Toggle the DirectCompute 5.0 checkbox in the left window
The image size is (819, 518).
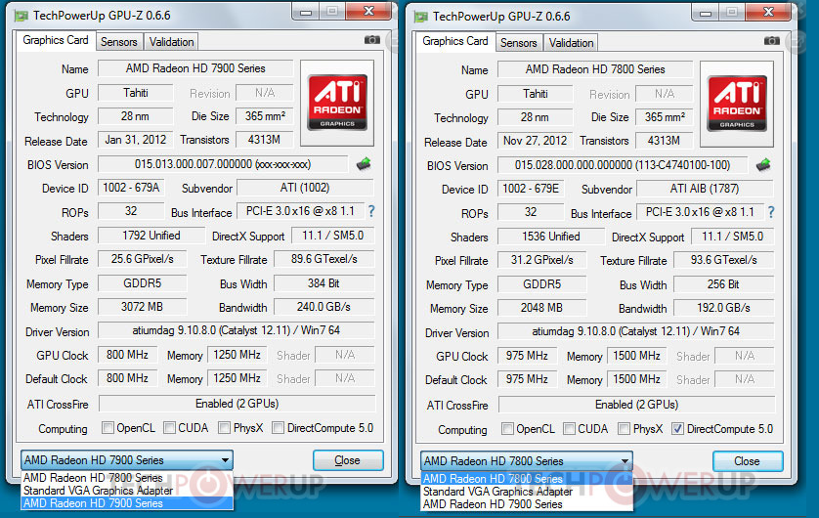(278, 428)
